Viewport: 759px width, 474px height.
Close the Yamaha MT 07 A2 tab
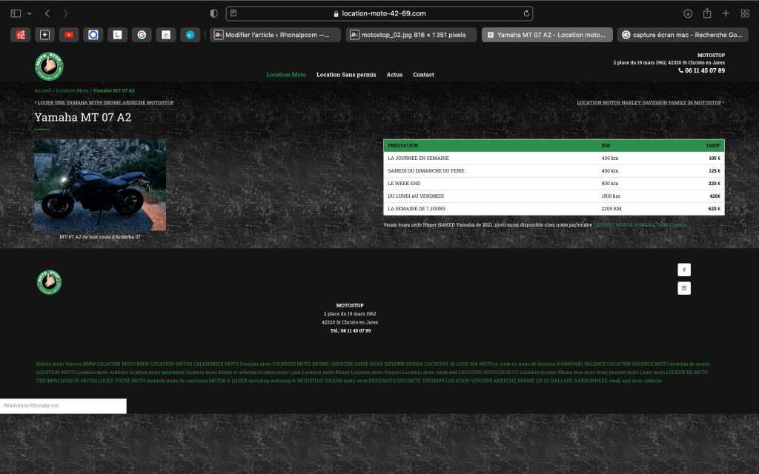coord(491,35)
